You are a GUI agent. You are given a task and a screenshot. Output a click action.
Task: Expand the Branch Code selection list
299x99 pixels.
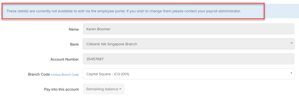(188, 74)
